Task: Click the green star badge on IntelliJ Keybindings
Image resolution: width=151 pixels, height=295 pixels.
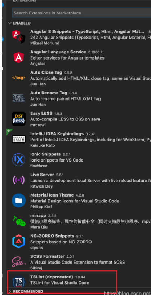Action: 9,131
